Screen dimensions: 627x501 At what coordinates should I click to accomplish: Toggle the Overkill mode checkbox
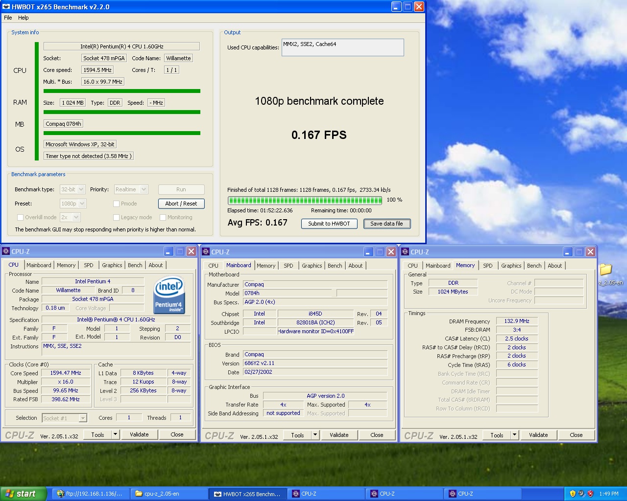(20, 217)
